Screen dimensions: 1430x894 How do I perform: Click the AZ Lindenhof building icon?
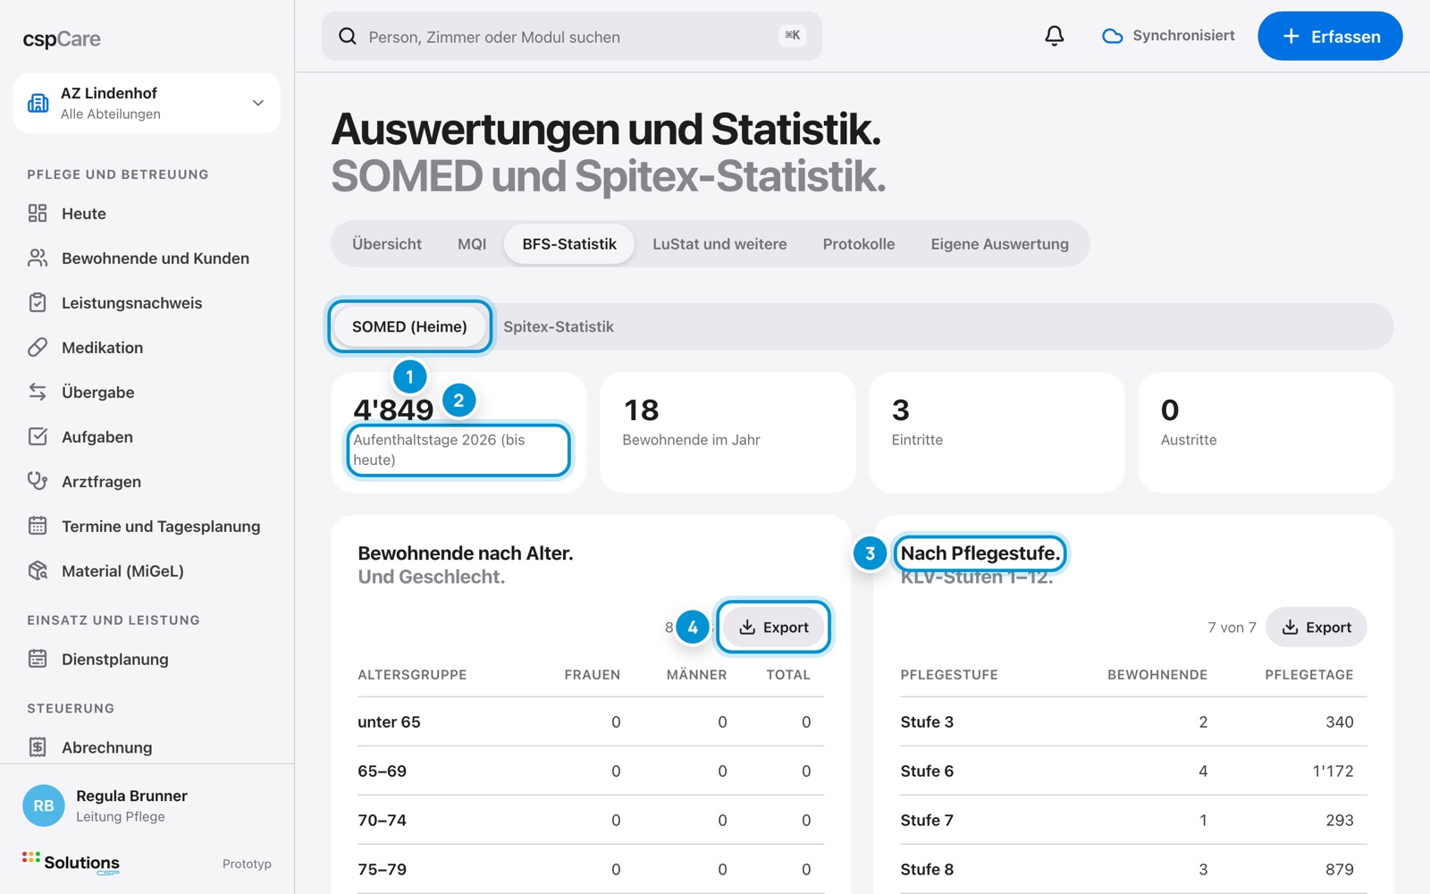point(38,103)
